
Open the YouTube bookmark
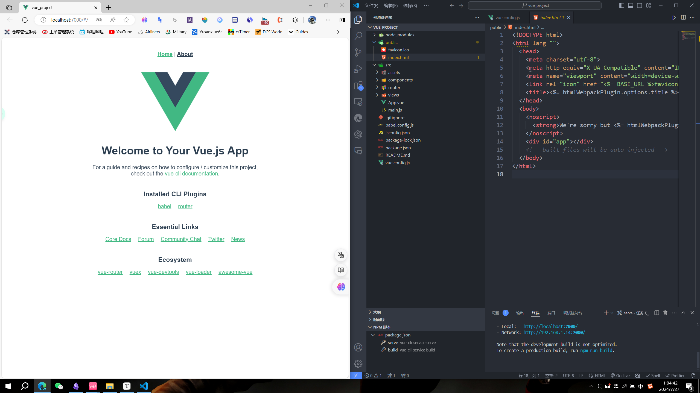tap(120, 32)
